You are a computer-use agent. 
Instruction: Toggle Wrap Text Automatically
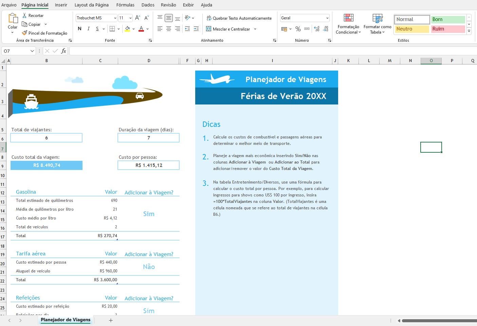(x=239, y=18)
